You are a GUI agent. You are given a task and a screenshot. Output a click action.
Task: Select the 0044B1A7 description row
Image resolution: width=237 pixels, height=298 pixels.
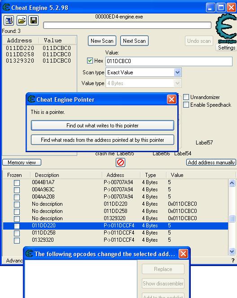point(43,182)
